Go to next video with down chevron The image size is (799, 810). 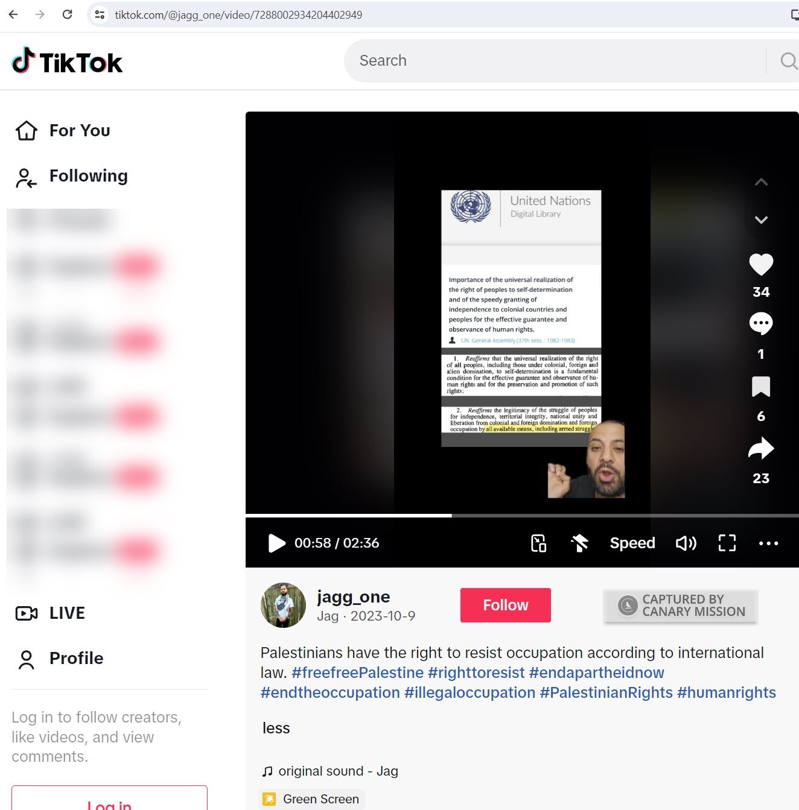pos(761,220)
